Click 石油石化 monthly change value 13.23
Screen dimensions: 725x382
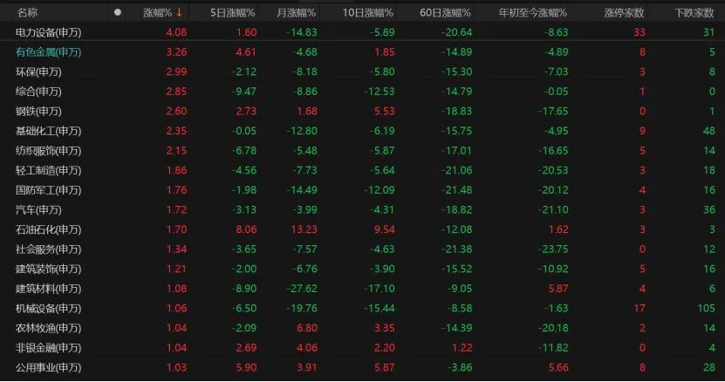point(304,229)
